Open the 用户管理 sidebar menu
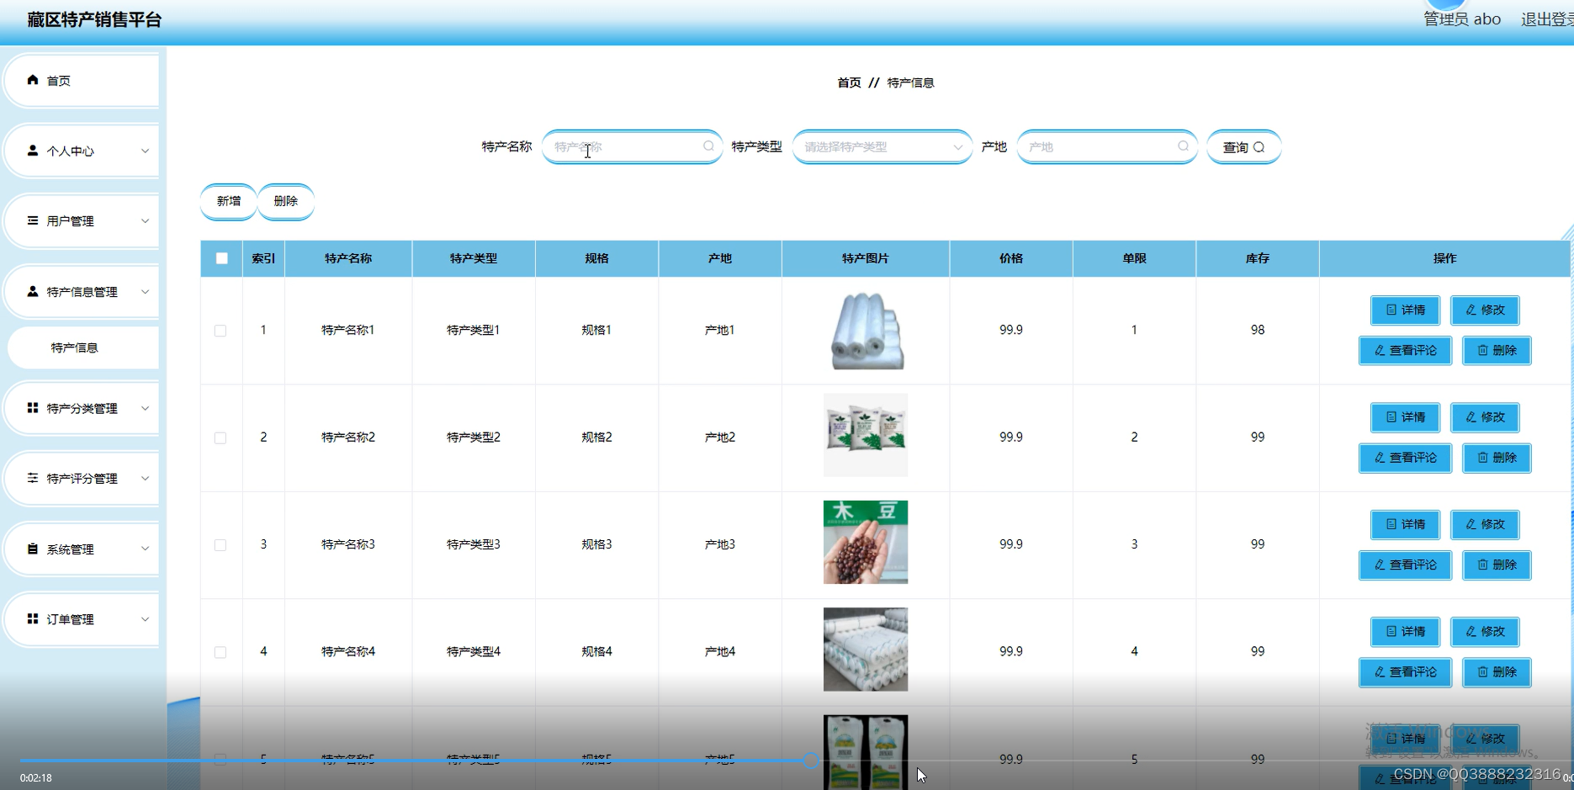The width and height of the screenshot is (1574, 790). click(82, 220)
